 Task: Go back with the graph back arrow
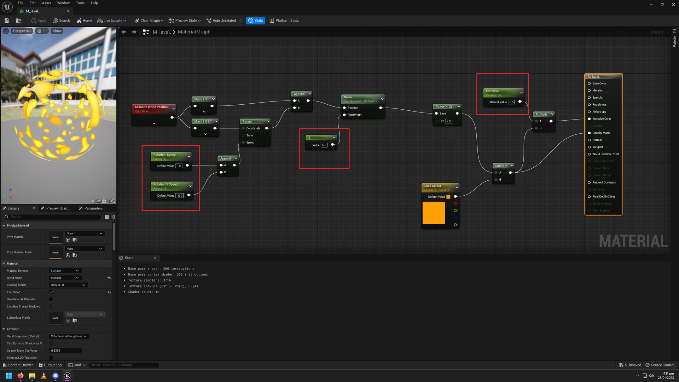click(x=124, y=32)
